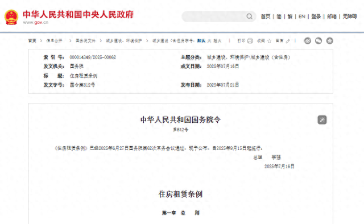Image resolution: width=364 pixels, height=224 pixels.
Task: Open the 邮箱 mailbox link
Action: pyautogui.click(x=332, y=16)
